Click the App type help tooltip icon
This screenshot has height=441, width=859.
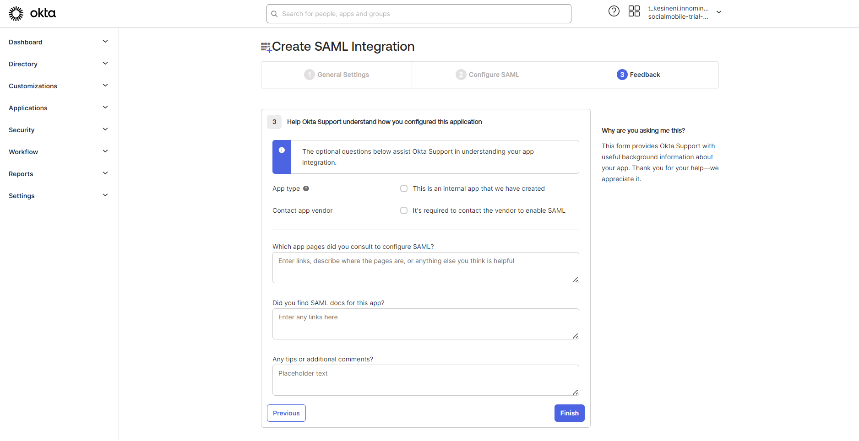[306, 188]
